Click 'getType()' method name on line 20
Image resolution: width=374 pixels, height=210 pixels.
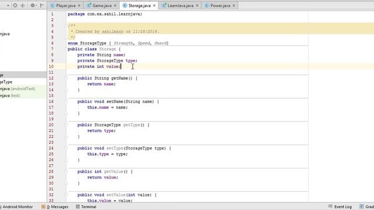[134, 125]
